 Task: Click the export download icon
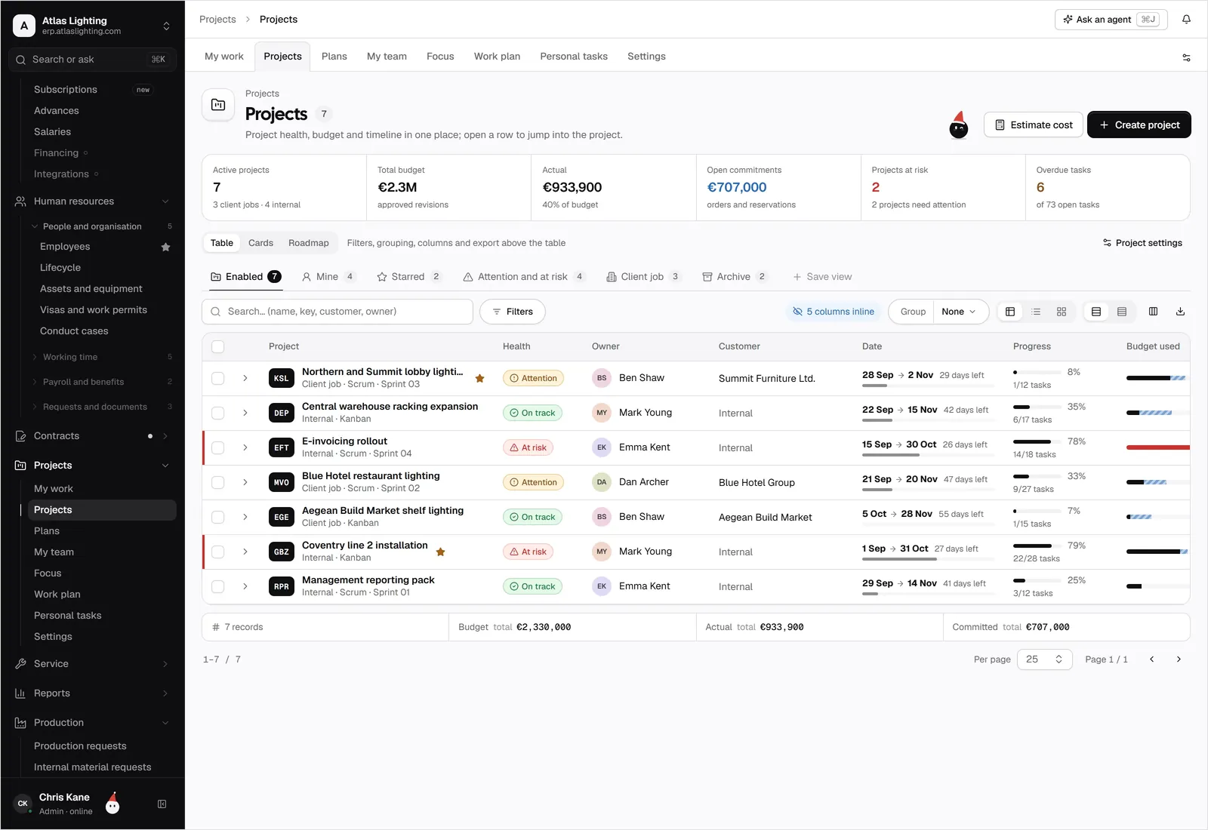[x=1180, y=312]
